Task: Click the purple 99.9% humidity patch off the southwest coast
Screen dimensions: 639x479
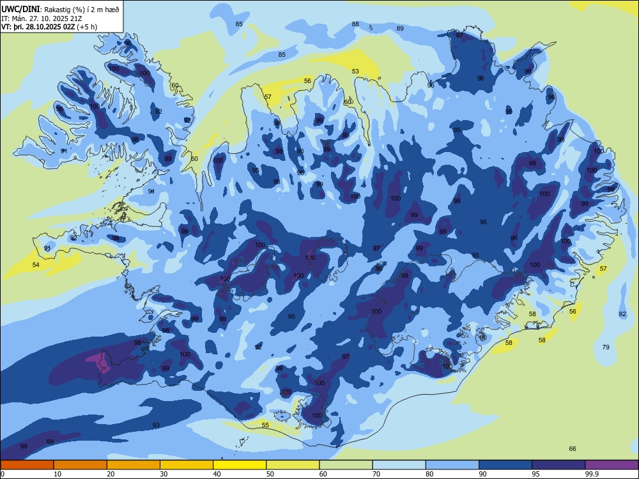Action: pyautogui.click(x=101, y=361)
